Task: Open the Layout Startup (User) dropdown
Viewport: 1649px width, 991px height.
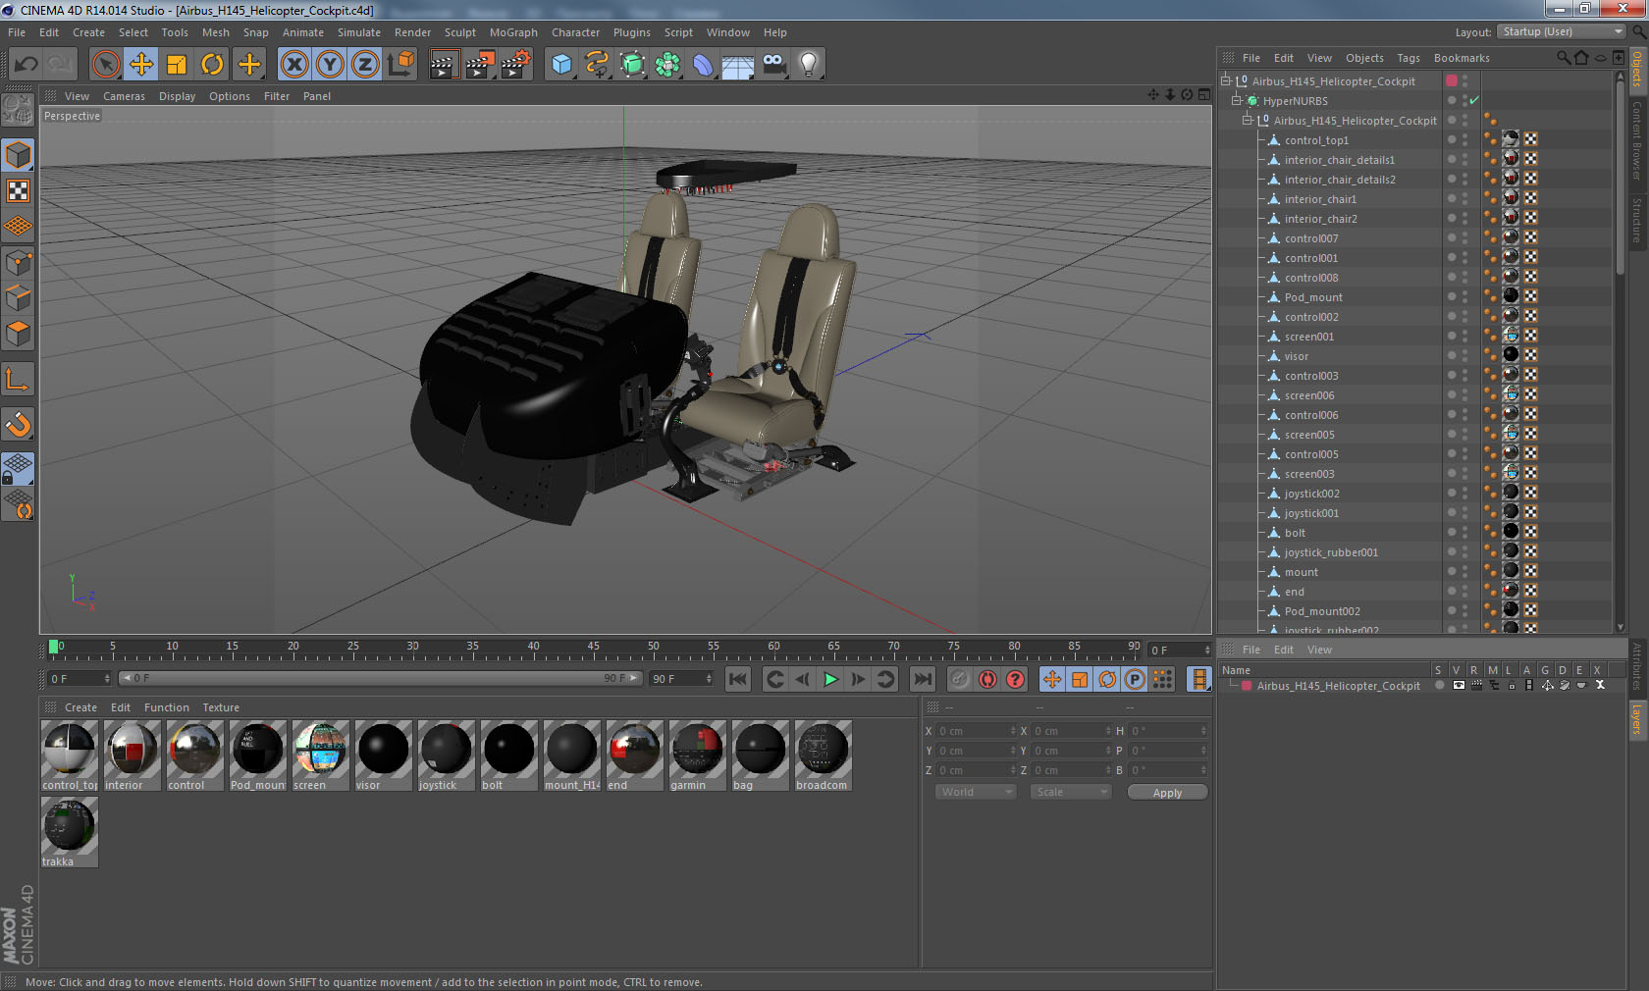Action: coord(1563,32)
